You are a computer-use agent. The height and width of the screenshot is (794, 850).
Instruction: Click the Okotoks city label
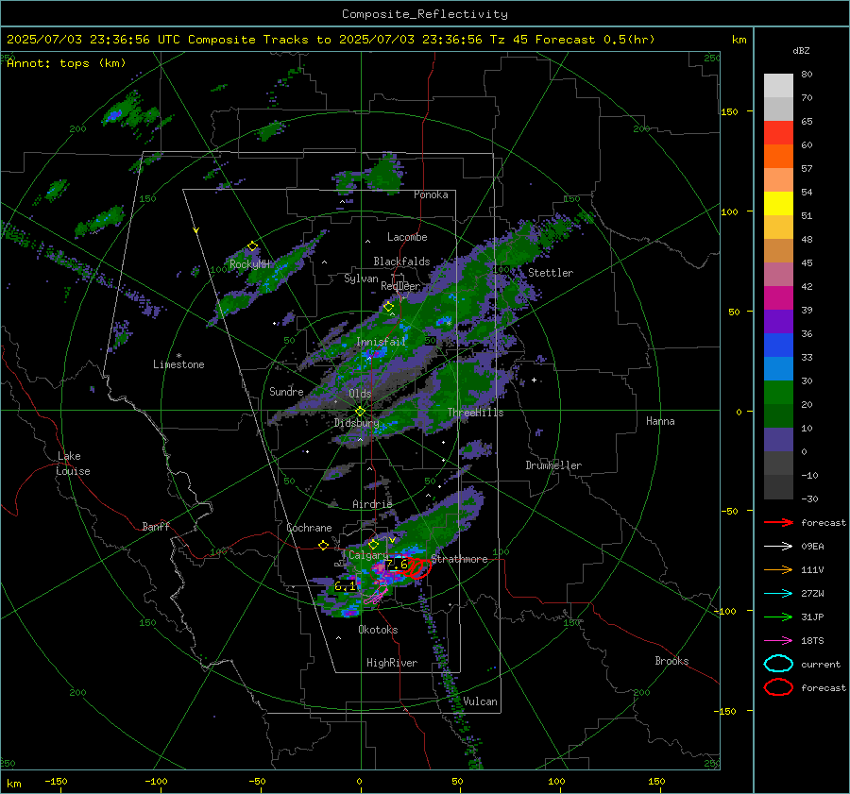pos(378,630)
